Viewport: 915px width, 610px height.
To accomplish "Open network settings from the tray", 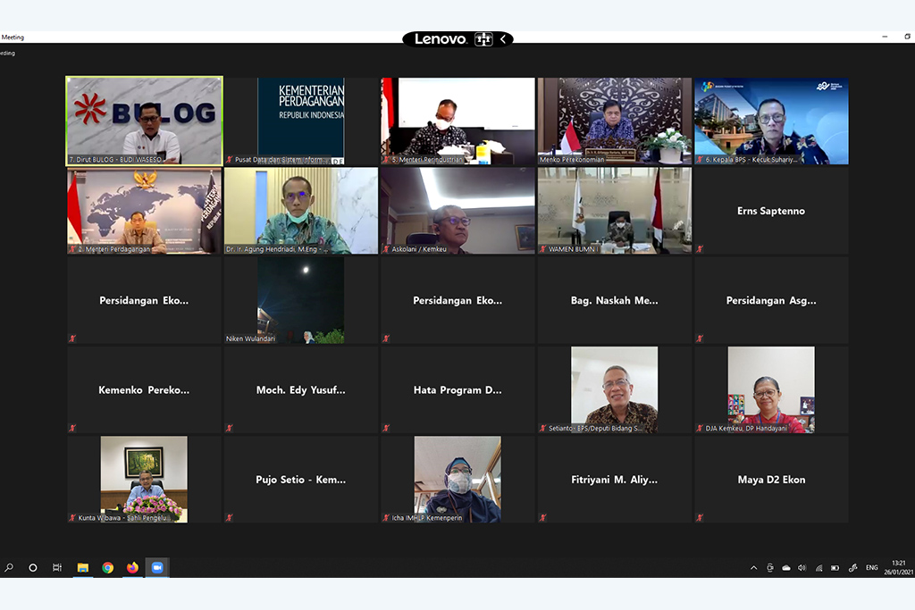I will coord(818,567).
